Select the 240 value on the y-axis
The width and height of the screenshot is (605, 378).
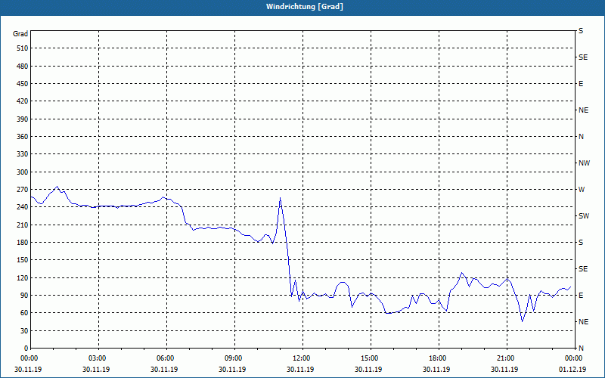click(23, 207)
